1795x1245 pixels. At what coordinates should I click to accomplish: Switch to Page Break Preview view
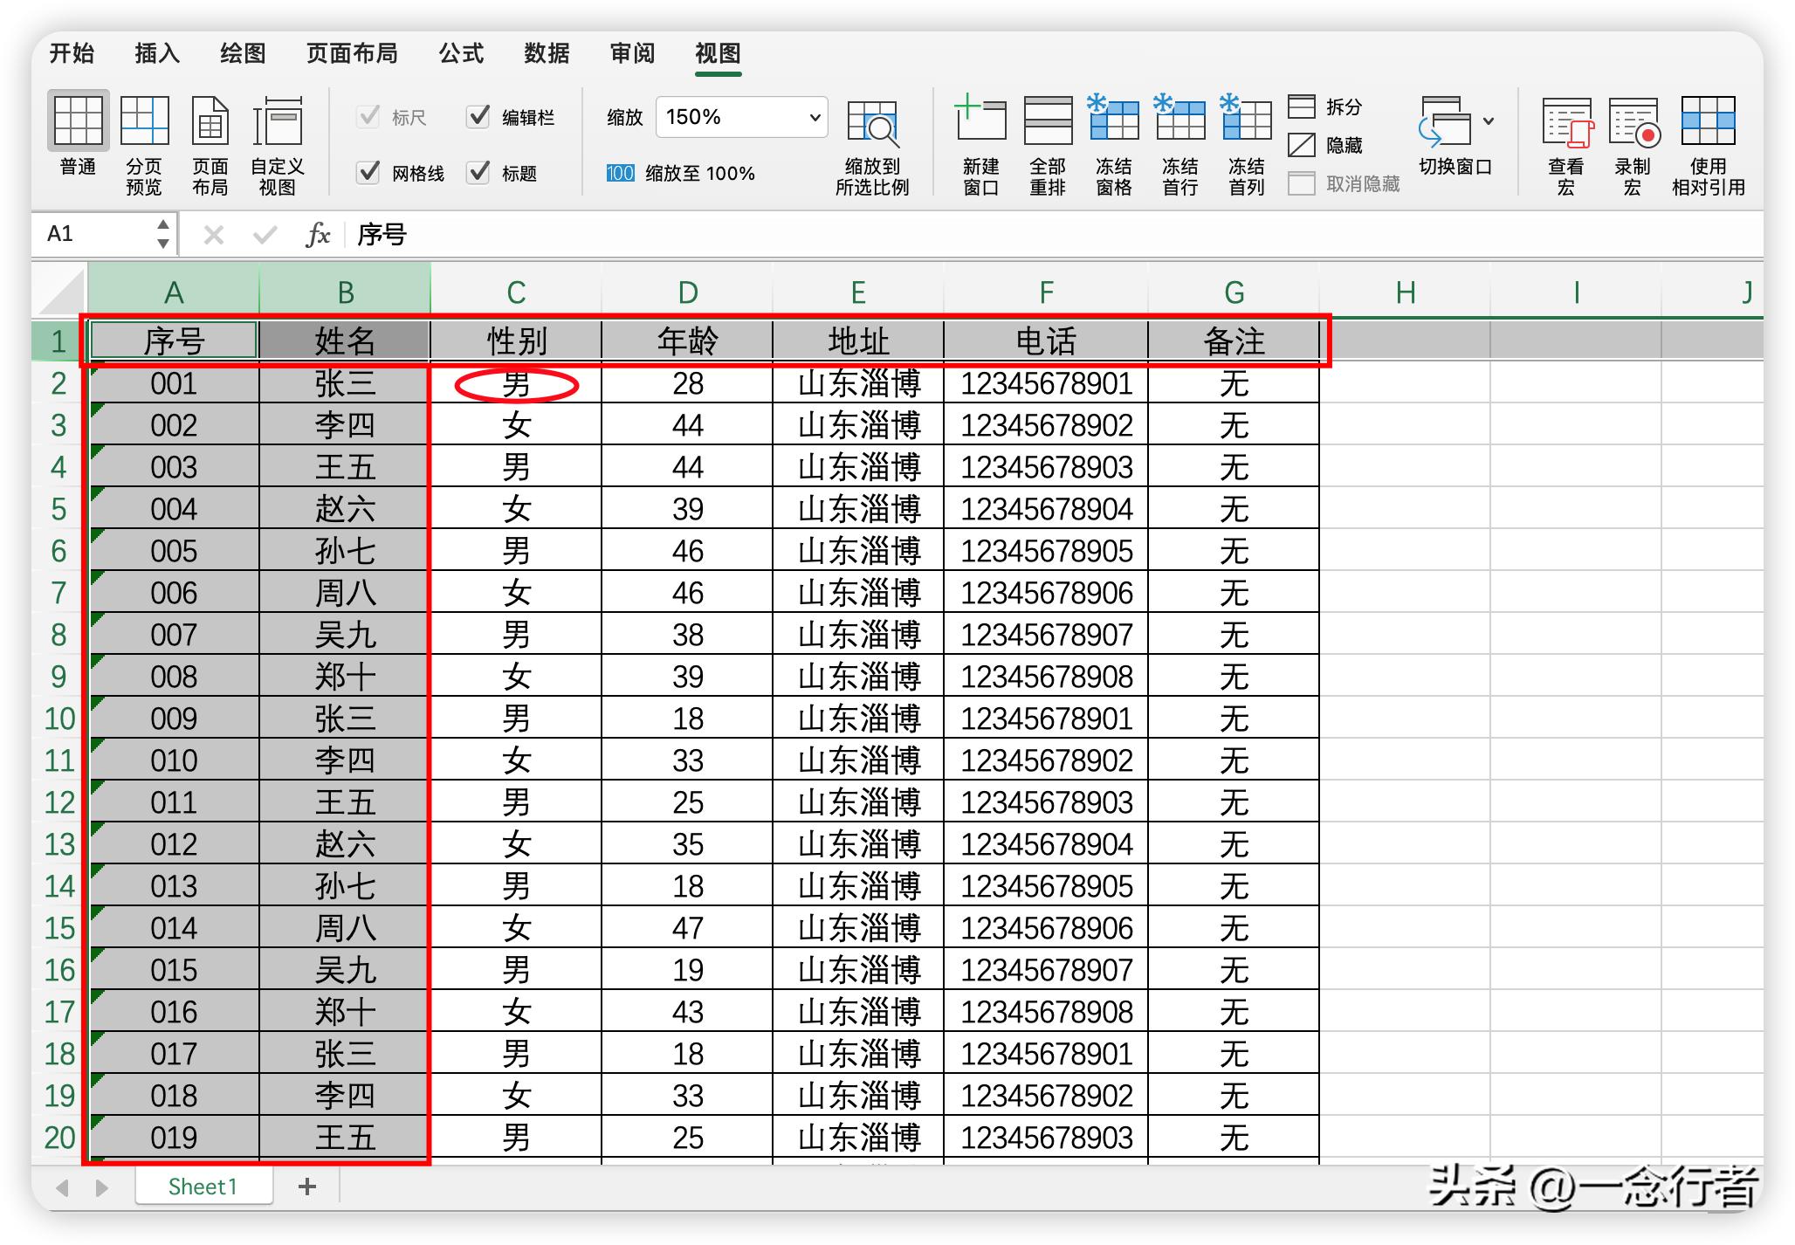pyautogui.click(x=144, y=122)
